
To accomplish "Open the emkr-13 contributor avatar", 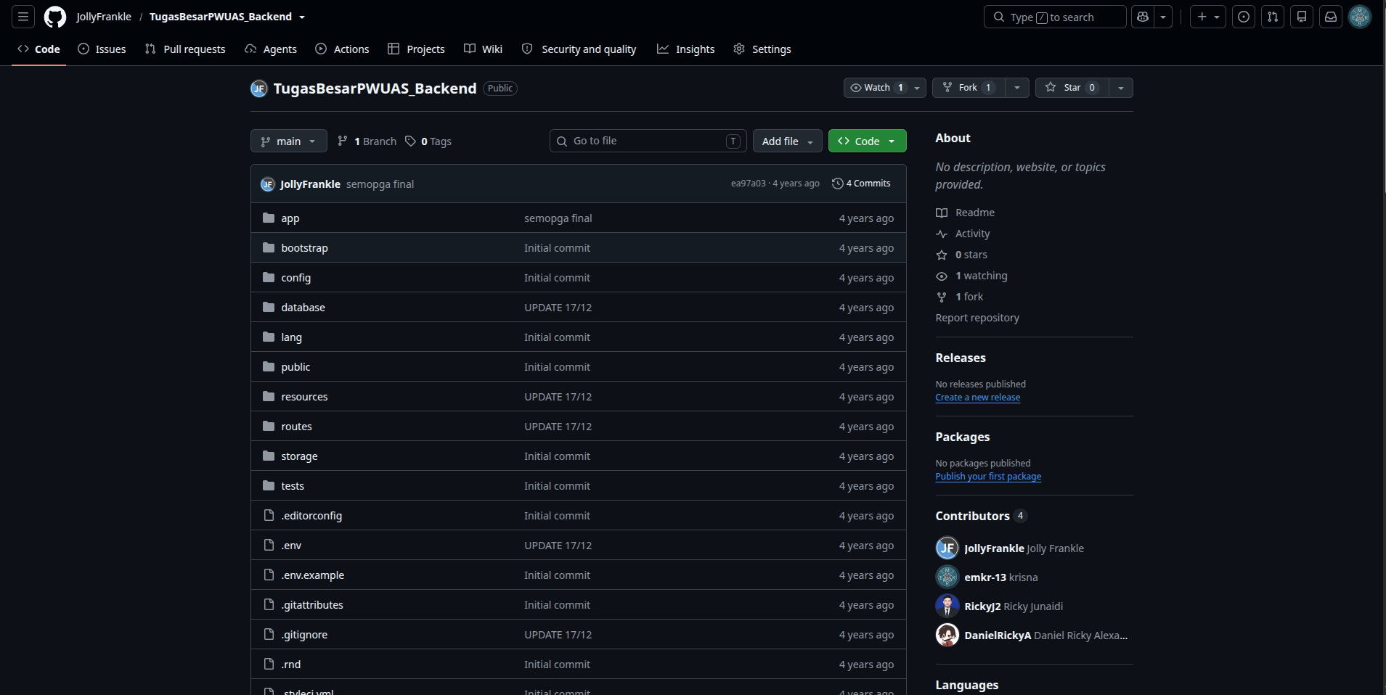I will pyautogui.click(x=947, y=577).
